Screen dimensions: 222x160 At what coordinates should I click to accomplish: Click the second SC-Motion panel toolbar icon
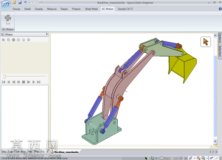coord(9,40)
